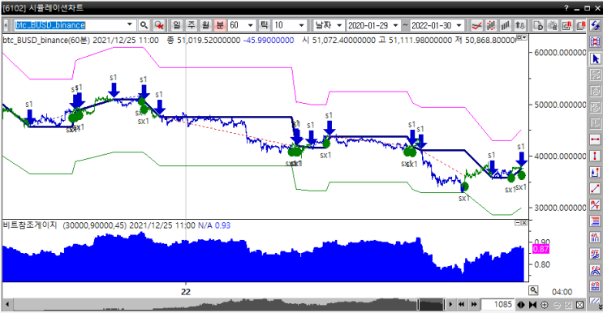Open the 2020-01-29 start date dropdown
Image resolution: width=603 pixels, height=313 pixels.
396,26
